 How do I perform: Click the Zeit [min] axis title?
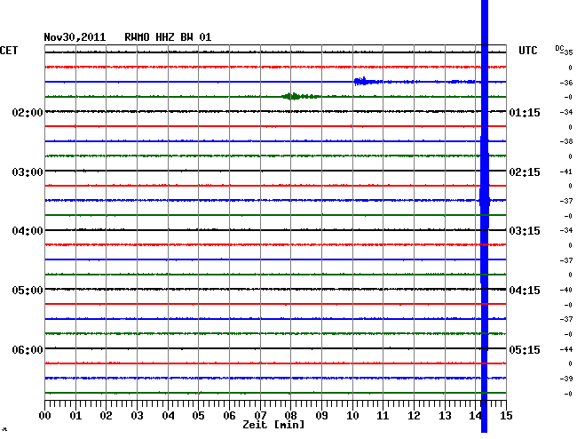[273, 425]
